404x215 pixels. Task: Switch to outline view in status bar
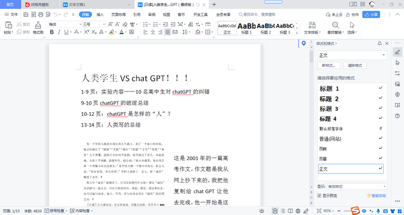click(283, 211)
